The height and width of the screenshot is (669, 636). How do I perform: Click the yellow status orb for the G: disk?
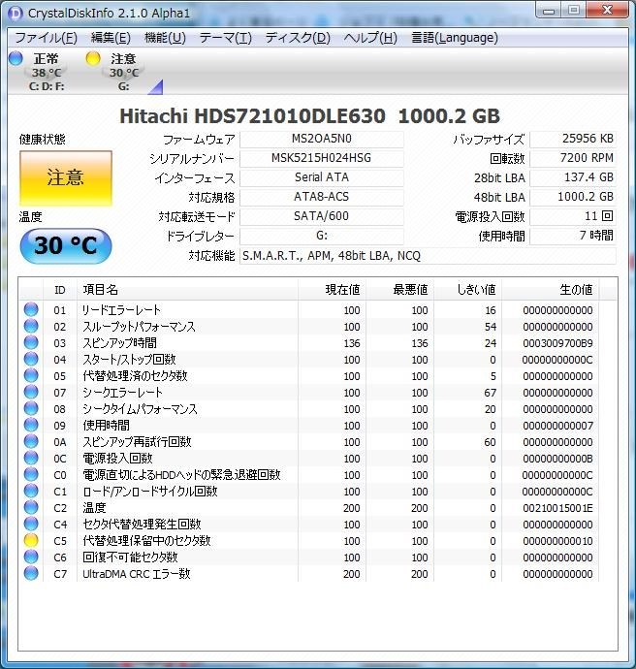(x=92, y=58)
